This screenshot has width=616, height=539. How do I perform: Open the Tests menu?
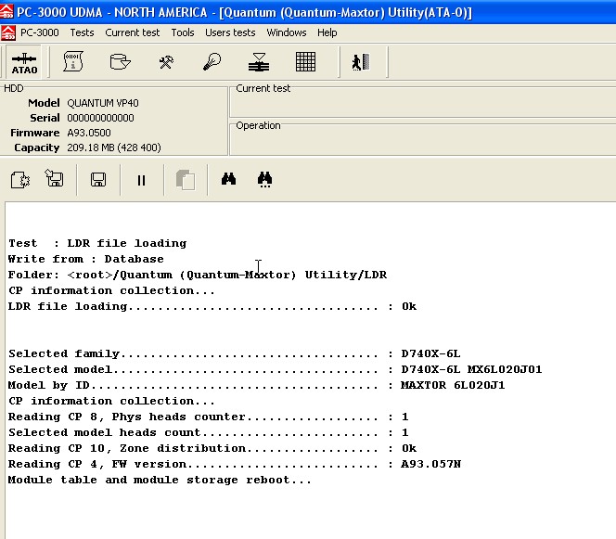pyautogui.click(x=82, y=32)
